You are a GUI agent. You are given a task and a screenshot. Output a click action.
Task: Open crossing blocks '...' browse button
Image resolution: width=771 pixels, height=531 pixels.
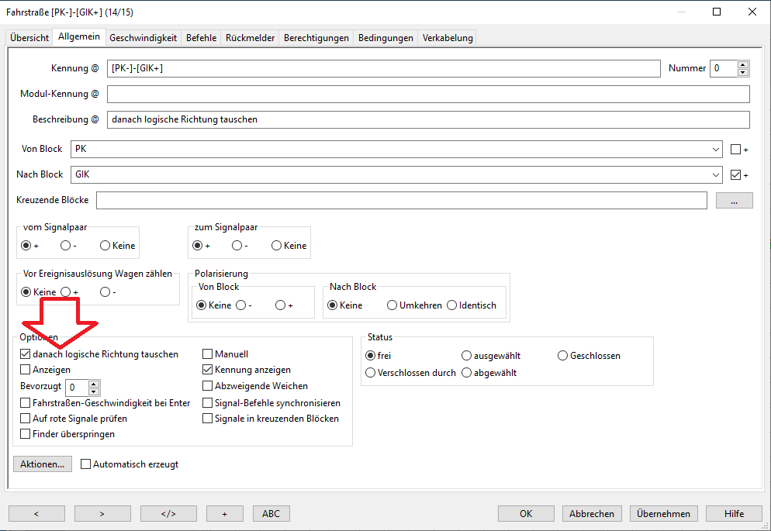tap(734, 200)
